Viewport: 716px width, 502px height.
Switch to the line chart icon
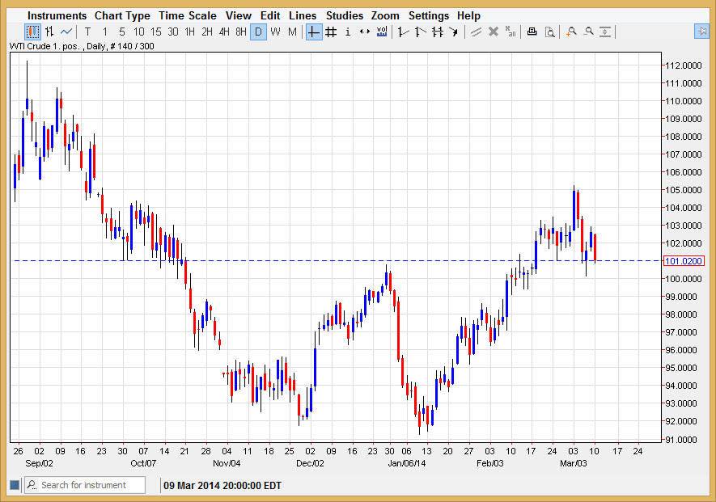point(66,32)
